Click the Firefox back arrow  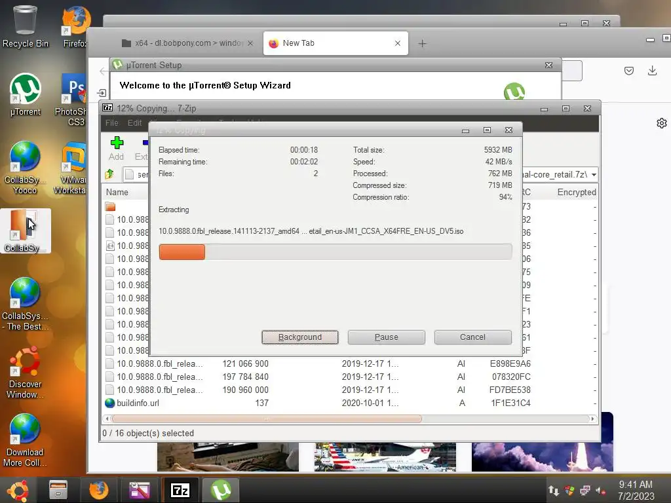pyautogui.click(x=104, y=71)
